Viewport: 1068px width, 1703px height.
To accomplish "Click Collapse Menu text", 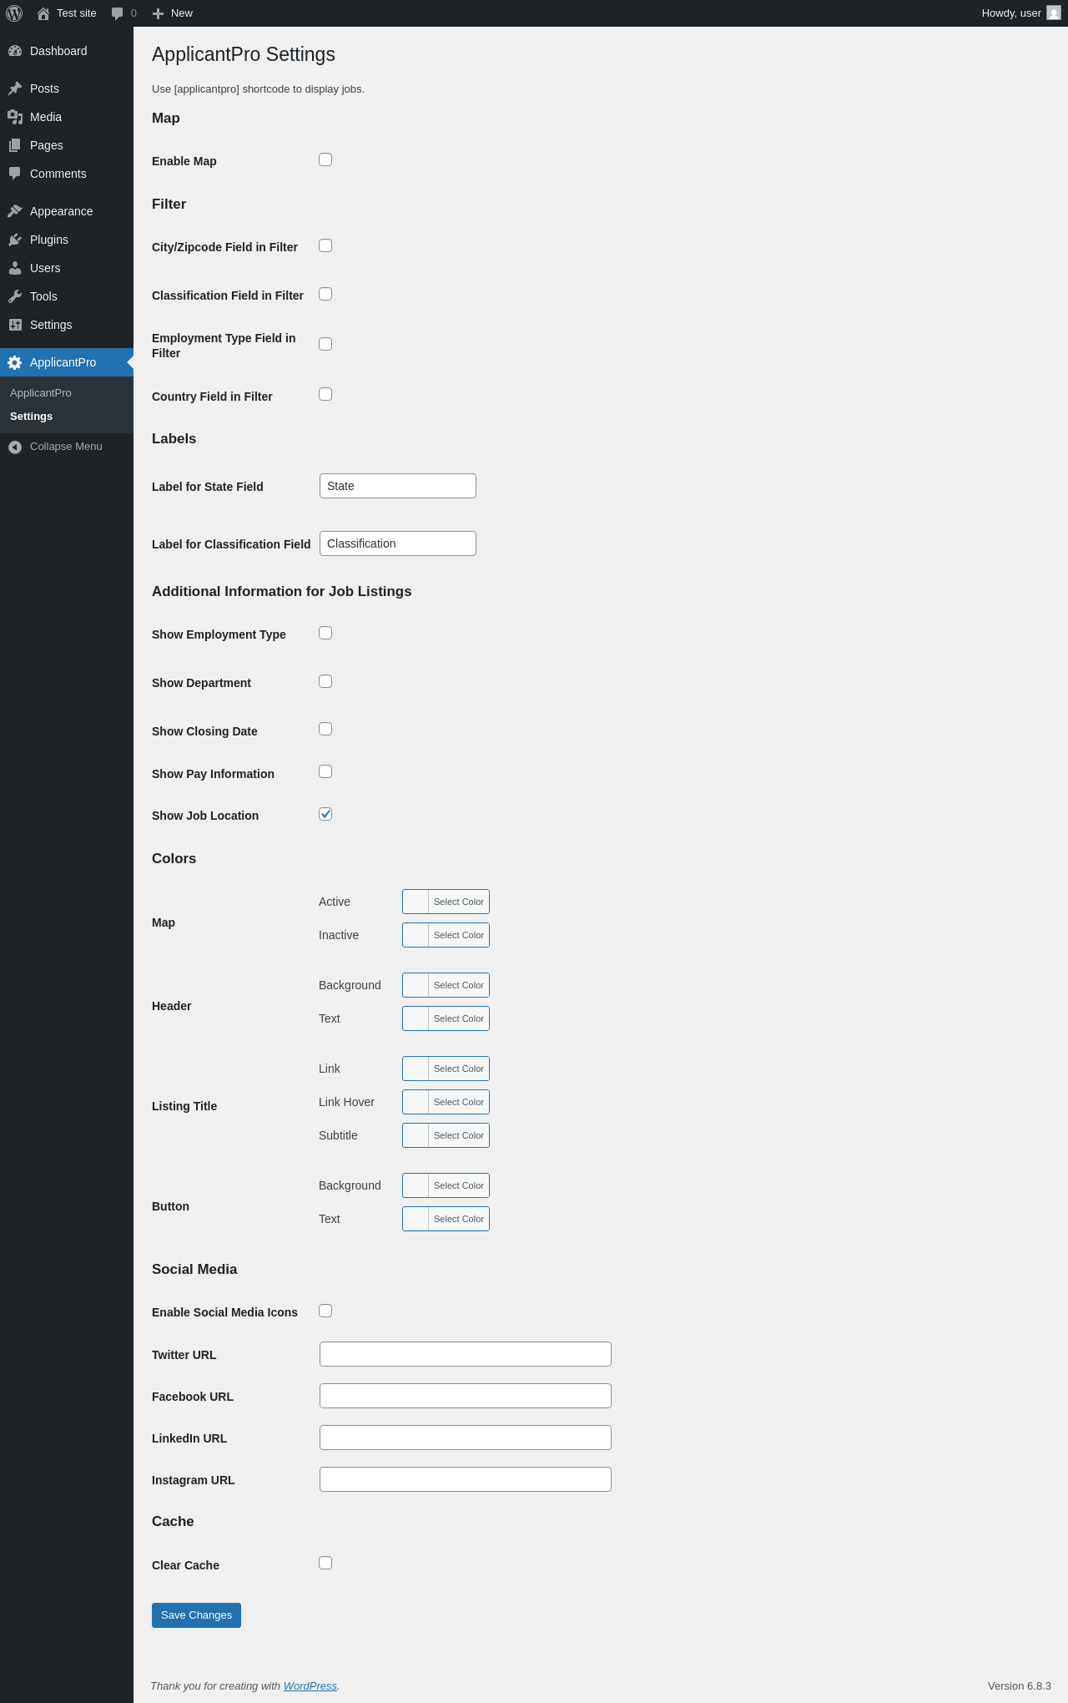I will click(x=66, y=447).
